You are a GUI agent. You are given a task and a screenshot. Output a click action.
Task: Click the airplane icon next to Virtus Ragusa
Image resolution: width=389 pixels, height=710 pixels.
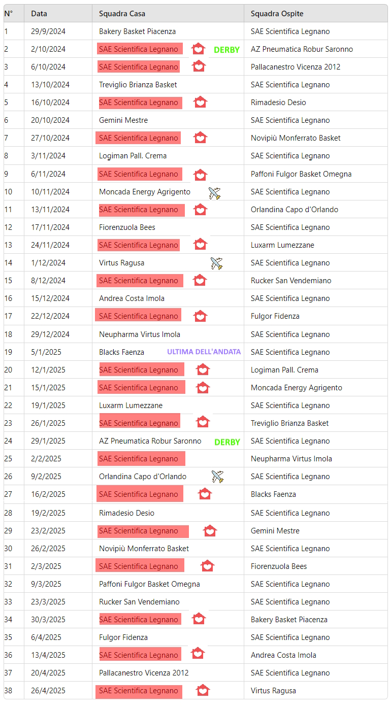coord(217,263)
